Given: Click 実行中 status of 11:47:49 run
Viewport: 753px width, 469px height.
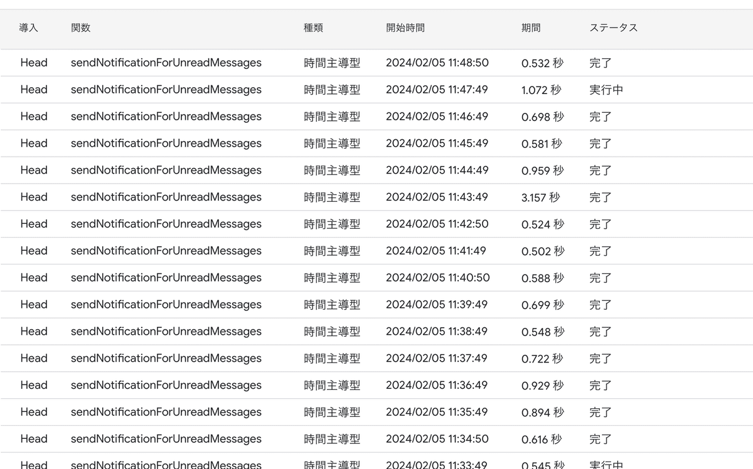Looking at the screenshot, I should 606,90.
